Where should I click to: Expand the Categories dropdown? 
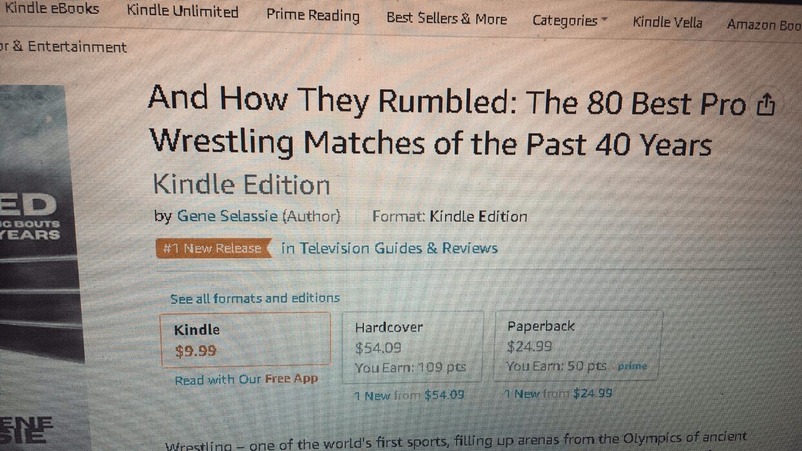(x=570, y=21)
